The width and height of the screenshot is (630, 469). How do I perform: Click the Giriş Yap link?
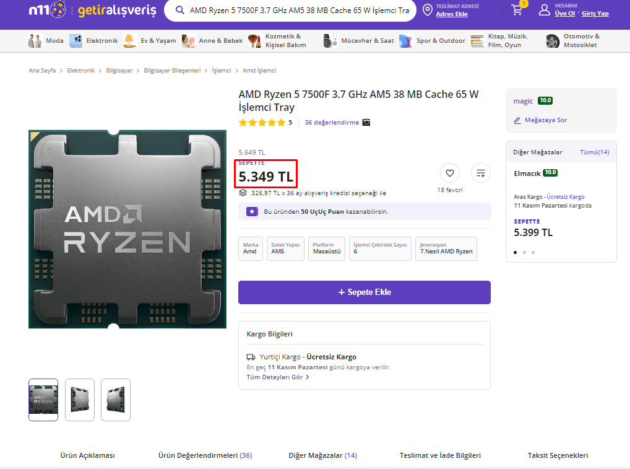click(x=595, y=13)
